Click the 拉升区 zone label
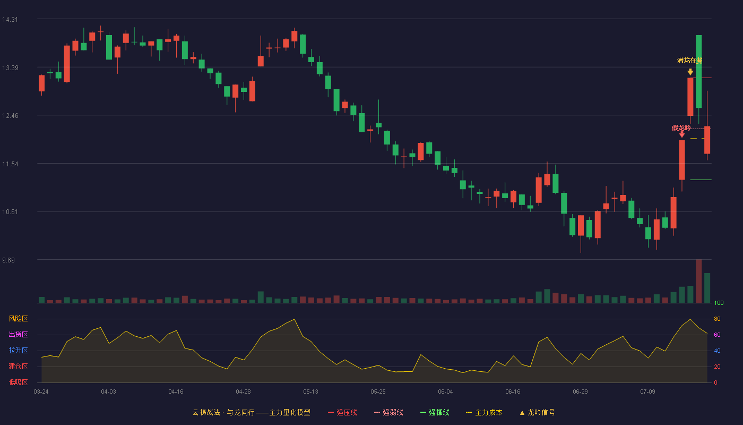743x425 pixels. point(18,351)
